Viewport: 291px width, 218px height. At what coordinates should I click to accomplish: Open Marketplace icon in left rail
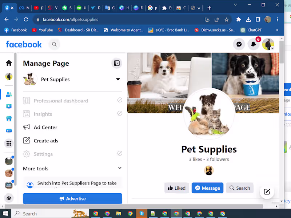(x=9, y=118)
